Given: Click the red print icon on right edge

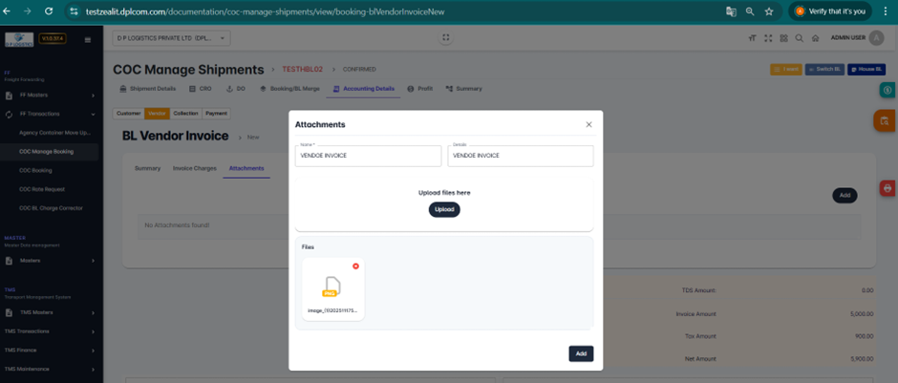Looking at the screenshot, I should pyautogui.click(x=887, y=189).
